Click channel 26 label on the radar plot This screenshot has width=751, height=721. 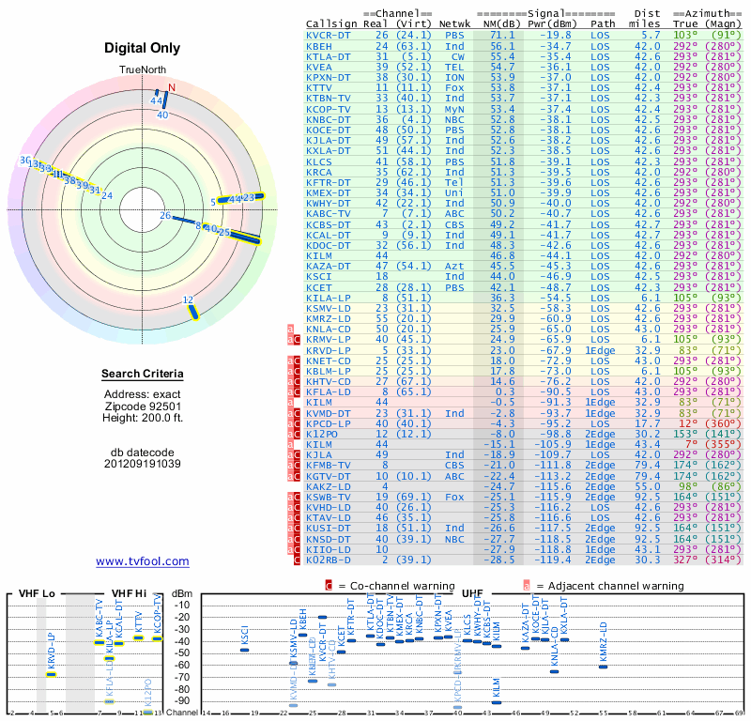(x=165, y=216)
